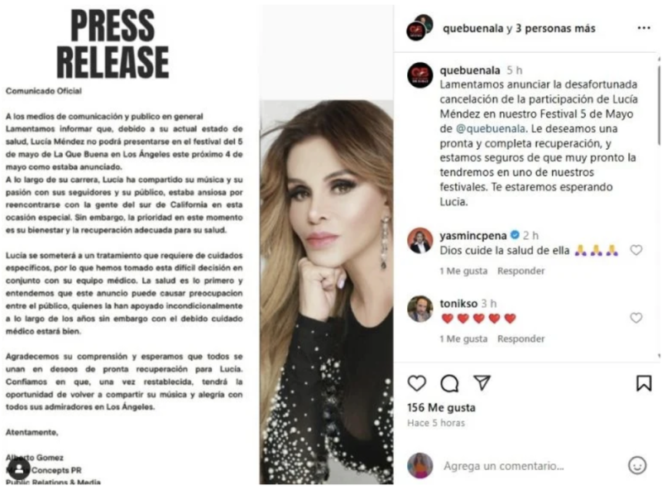Like tonikso's comment heart

[x=636, y=318]
